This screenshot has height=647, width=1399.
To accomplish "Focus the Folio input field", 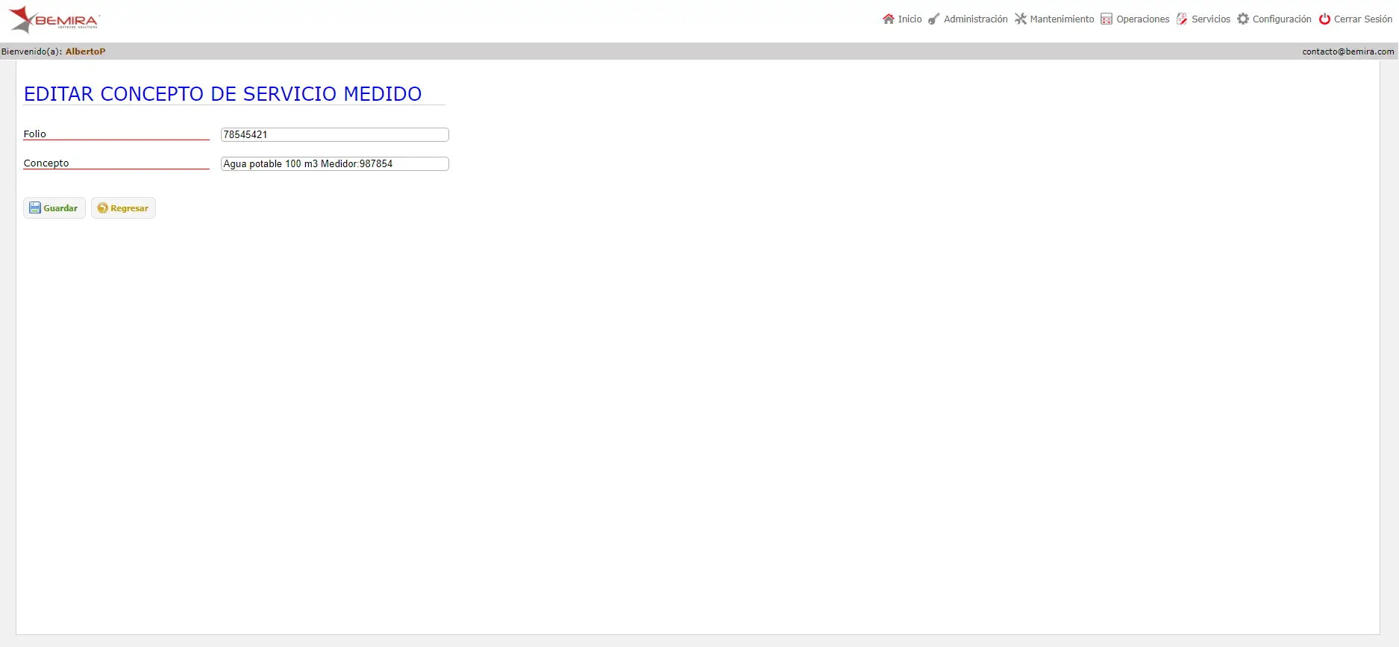I will [335, 135].
